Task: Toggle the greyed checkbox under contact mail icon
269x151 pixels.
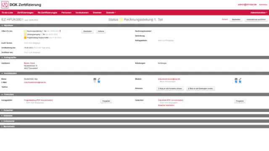Action: click(x=95, y=82)
